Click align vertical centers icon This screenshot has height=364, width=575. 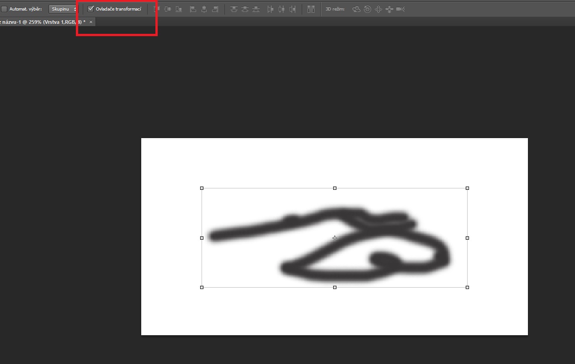168,9
